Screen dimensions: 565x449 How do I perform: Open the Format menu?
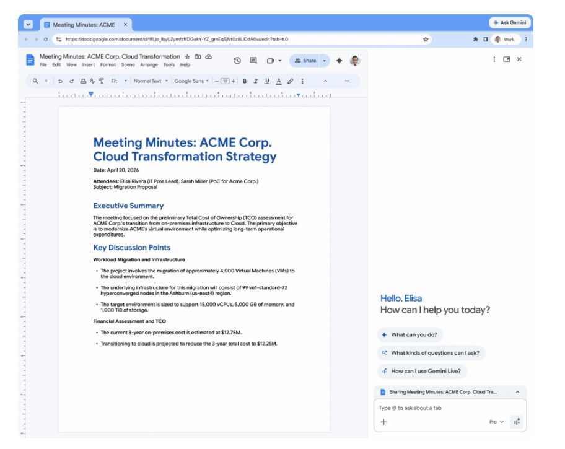pos(108,65)
